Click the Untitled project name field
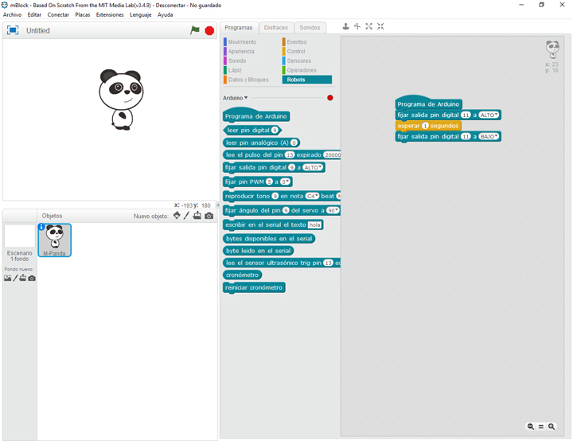This screenshot has width=573, height=441. [x=38, y=31]
